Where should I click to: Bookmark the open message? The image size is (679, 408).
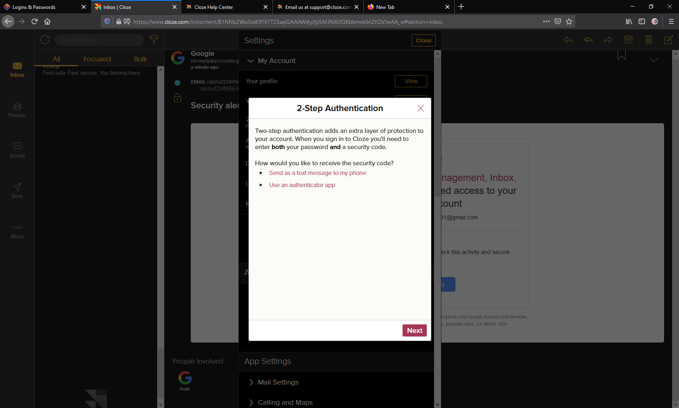622,55
